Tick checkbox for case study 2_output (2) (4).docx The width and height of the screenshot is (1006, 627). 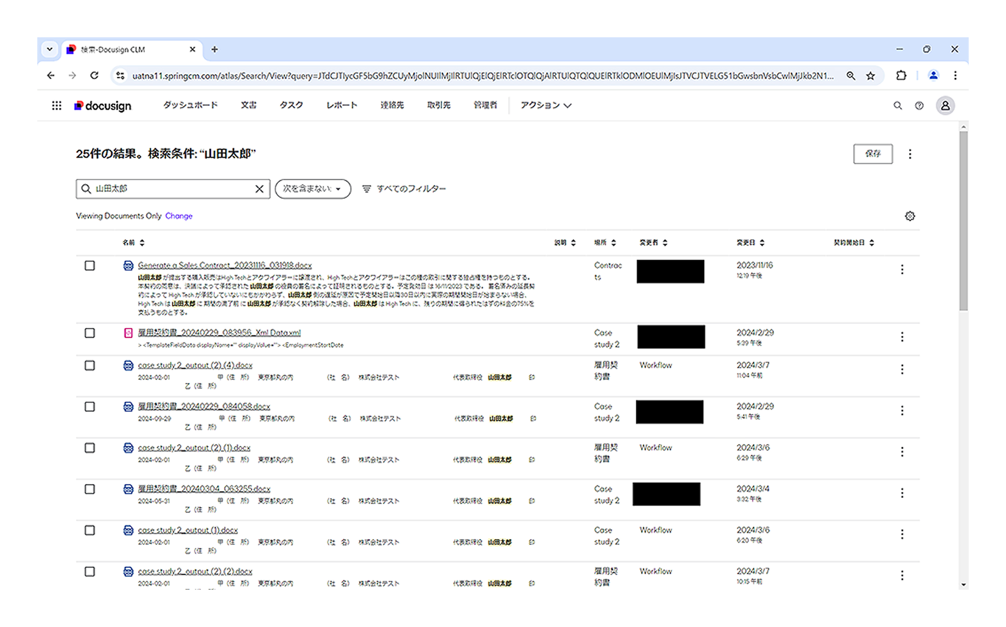tap(90, 366)
